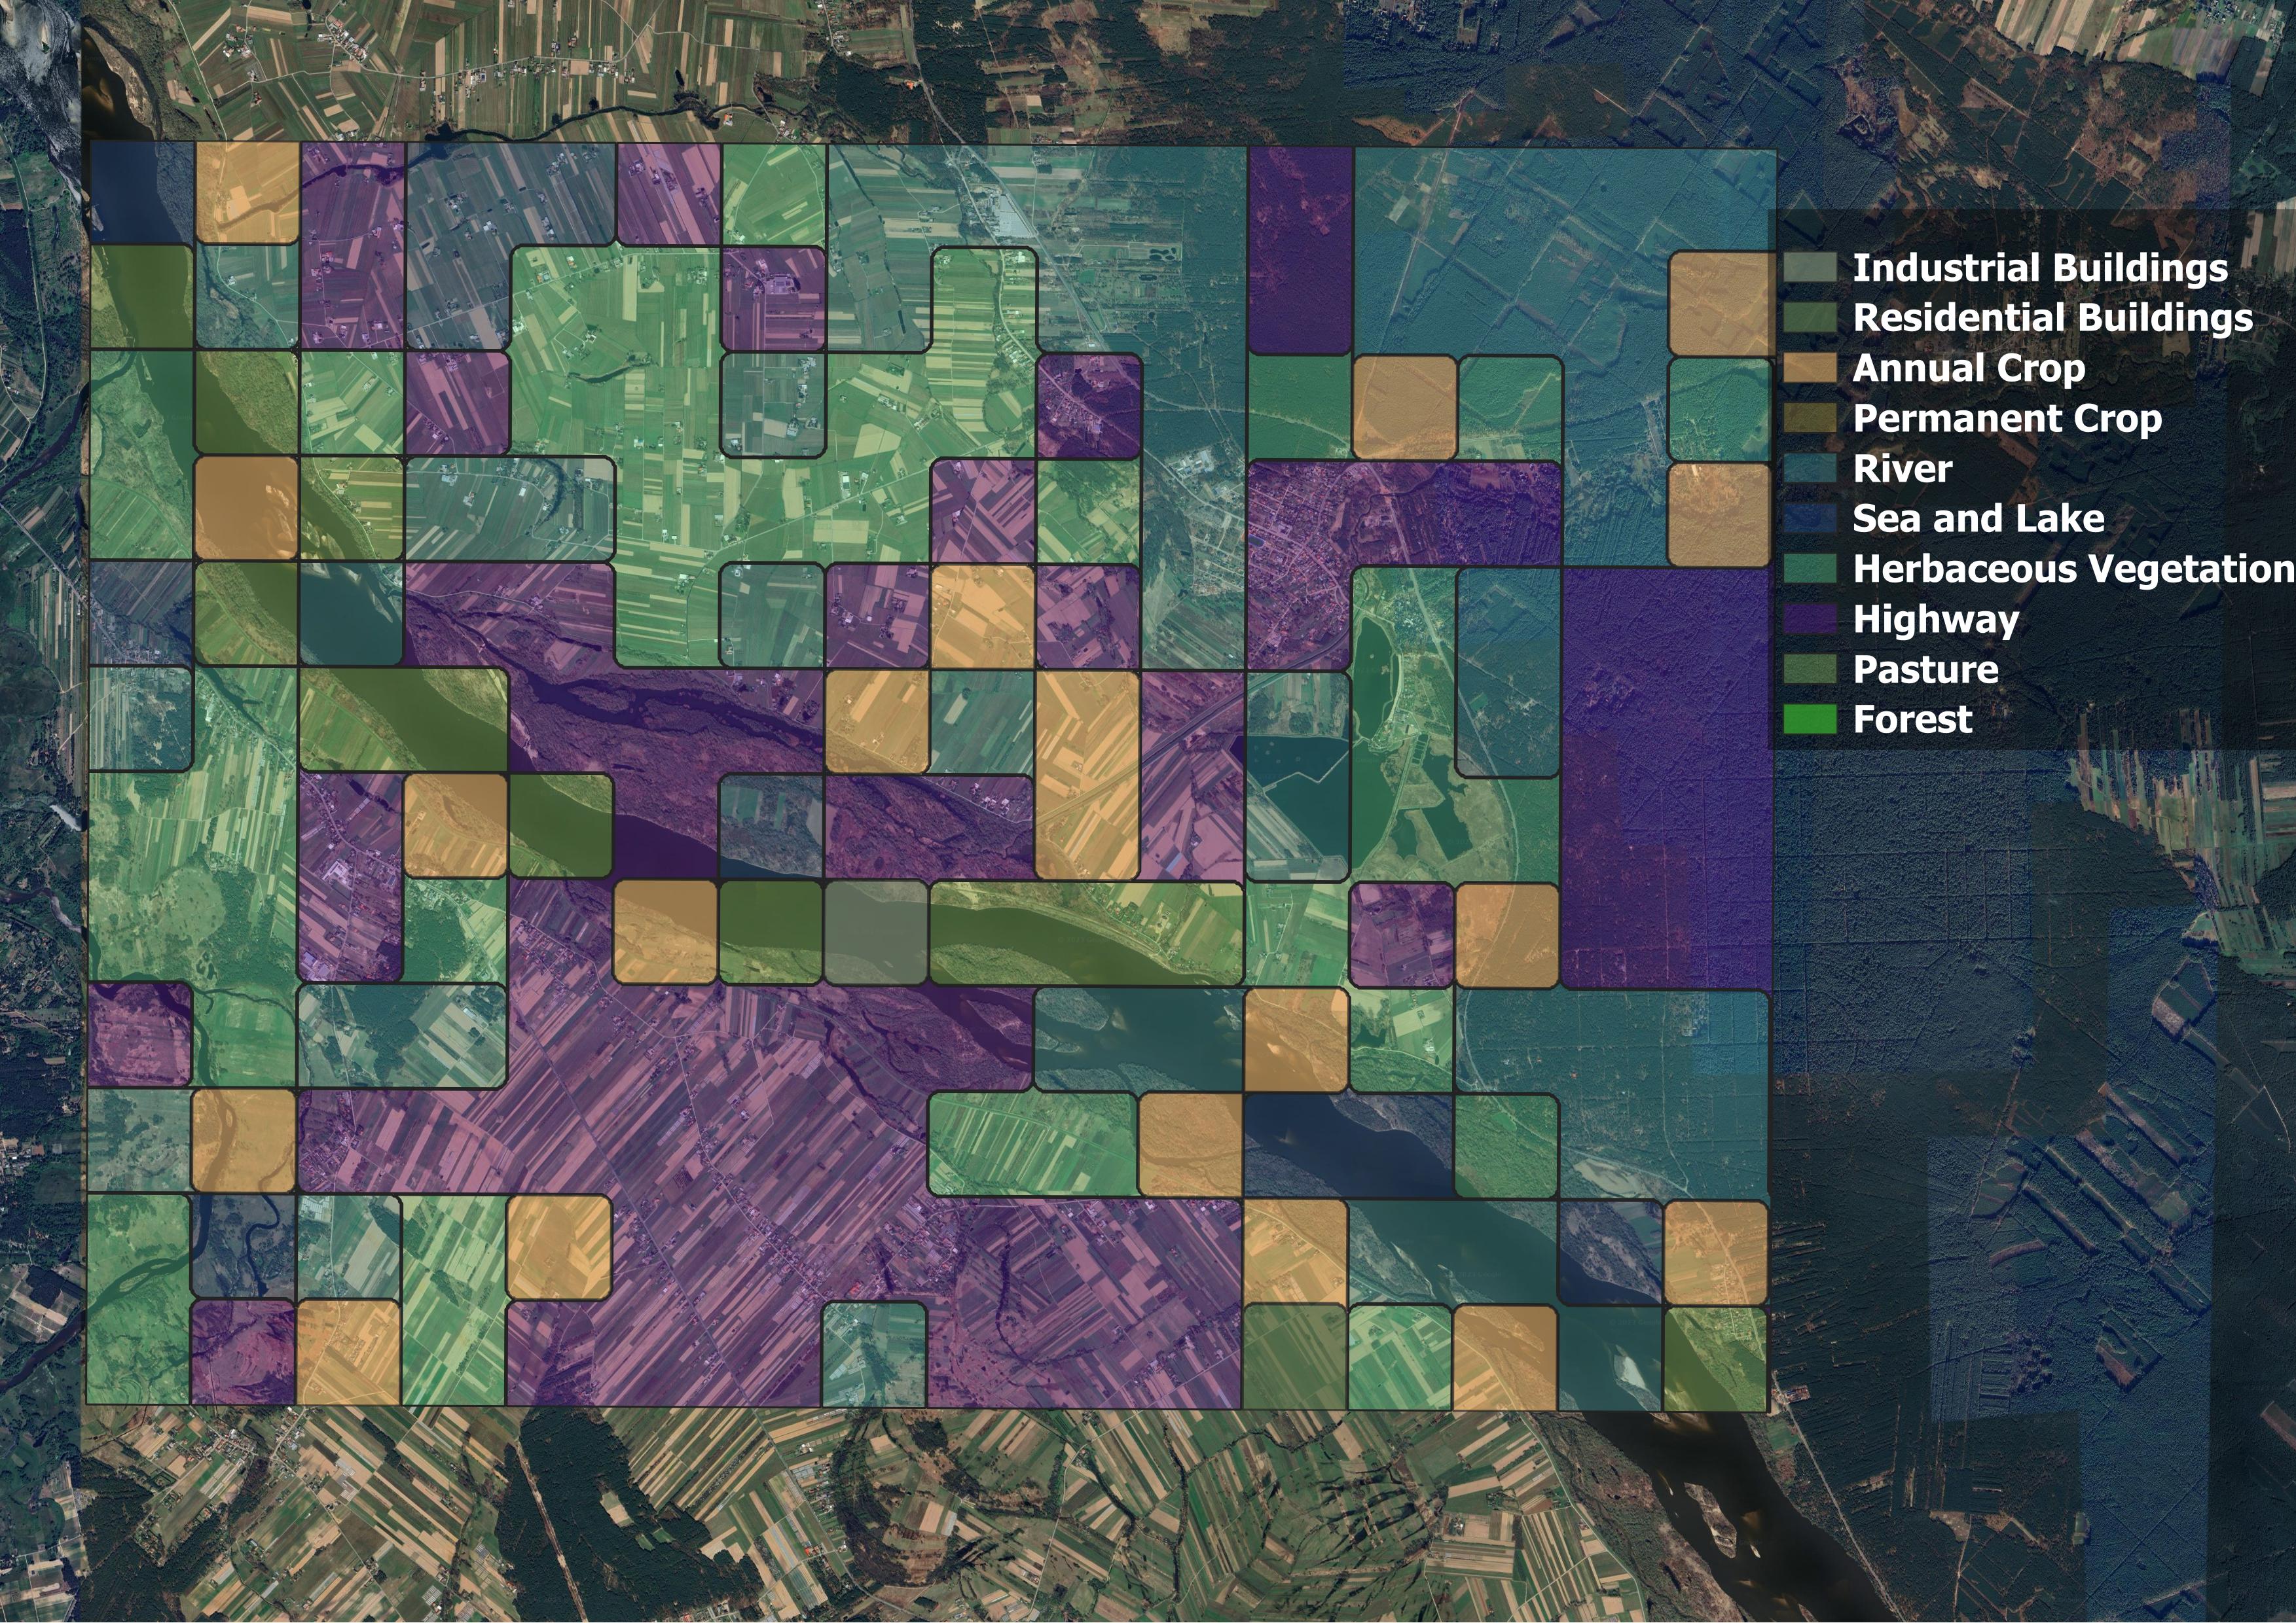Image resolution: width=2296 pixels, height=1623 pixels.
Task: Click the Pasture legend color swatch
Action: [x=1810, y=669]
